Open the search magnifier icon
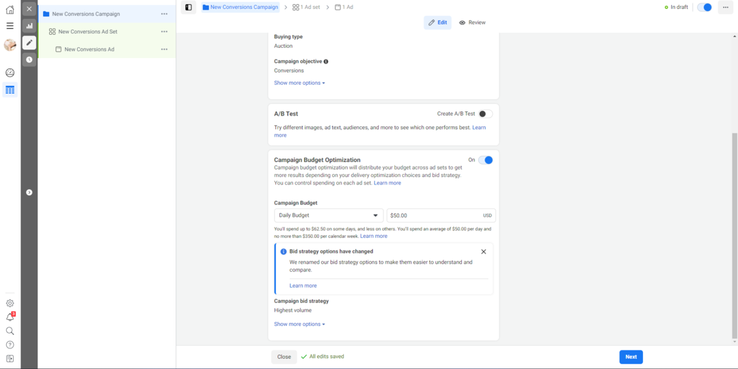 pyautogui.click(x=10, y=331)
